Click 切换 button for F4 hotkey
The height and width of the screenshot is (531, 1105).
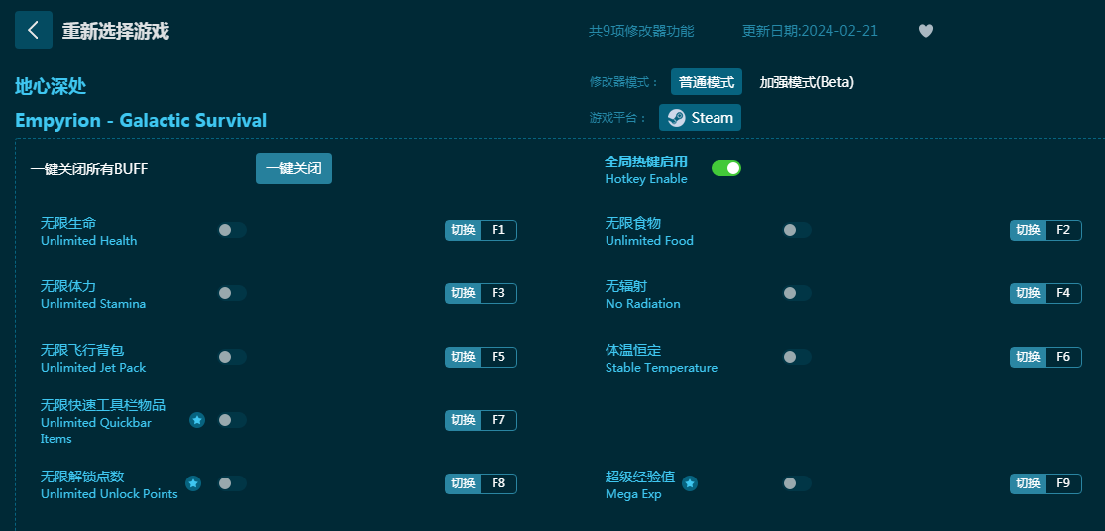tap(1028, 293)
